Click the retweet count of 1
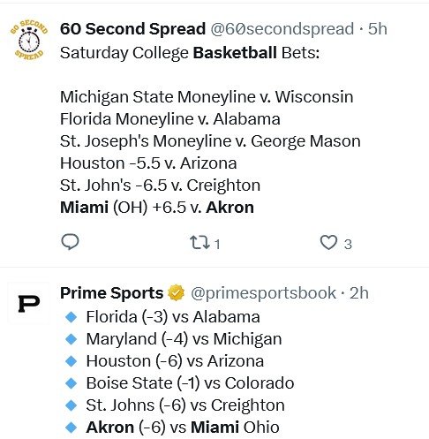The width and height of the screenshot is (429, 439). pyautogui.click(x=217, y=244)
